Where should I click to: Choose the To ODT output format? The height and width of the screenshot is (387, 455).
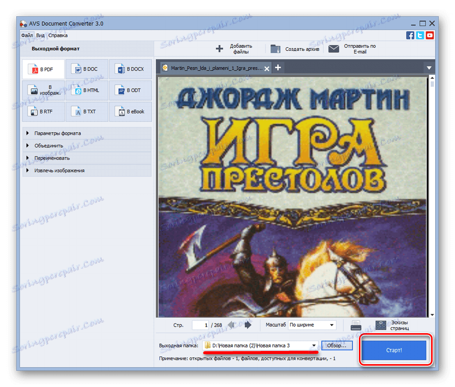(130, 90)
